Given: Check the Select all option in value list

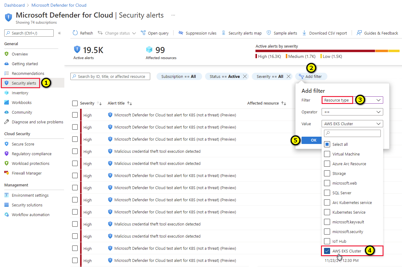Looking at the screenshot, I should click(327, 144).
